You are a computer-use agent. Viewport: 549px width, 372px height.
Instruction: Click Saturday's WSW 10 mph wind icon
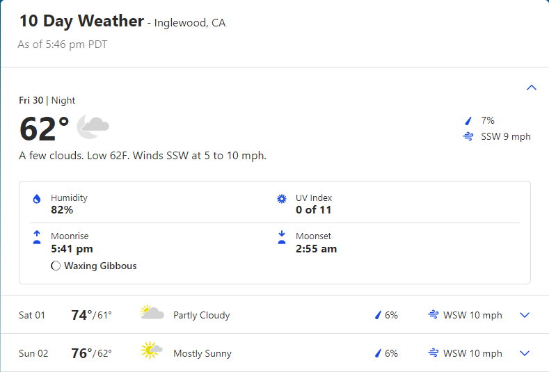tap(433, 314)
